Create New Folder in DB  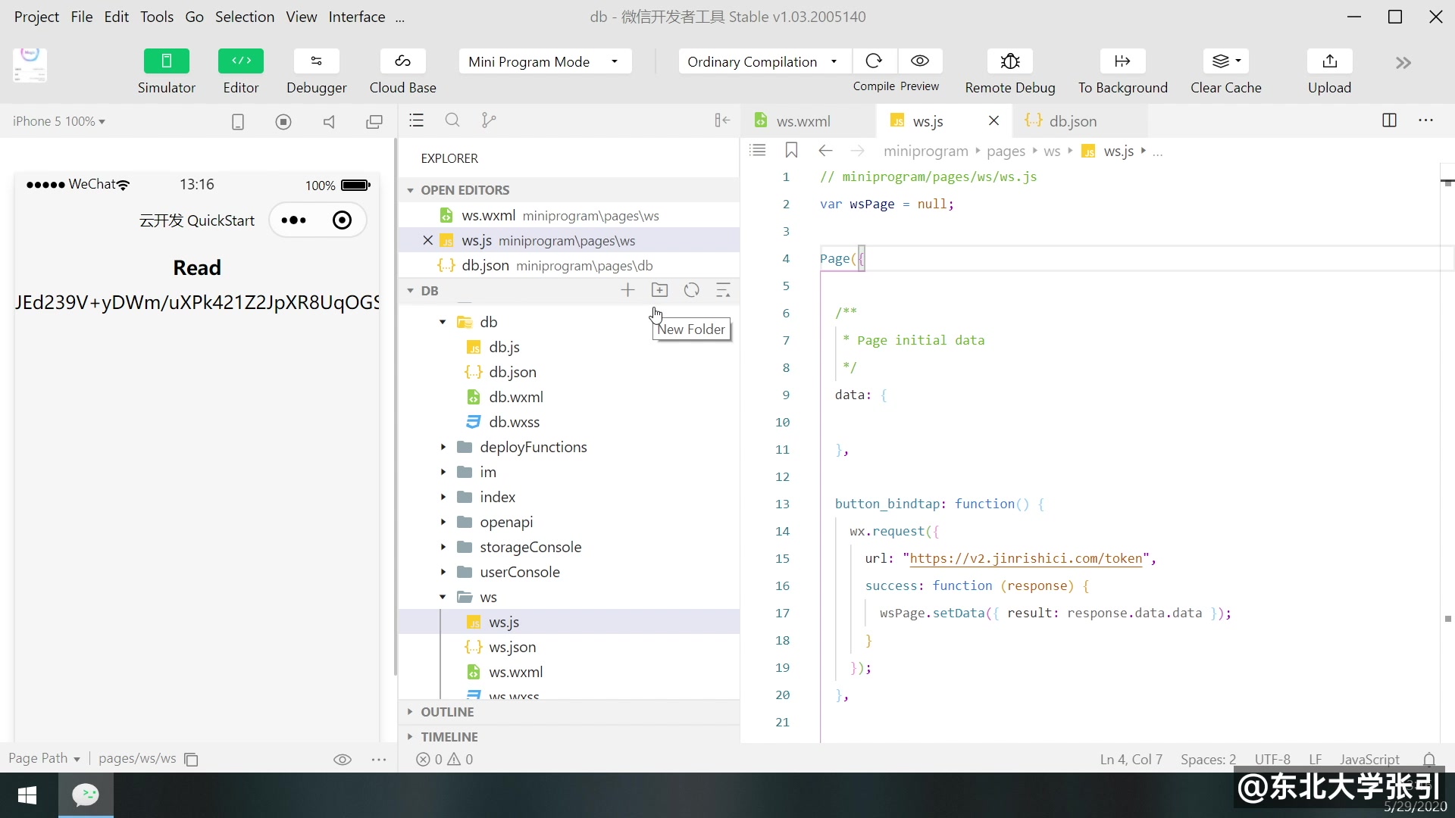coord(660,290)
